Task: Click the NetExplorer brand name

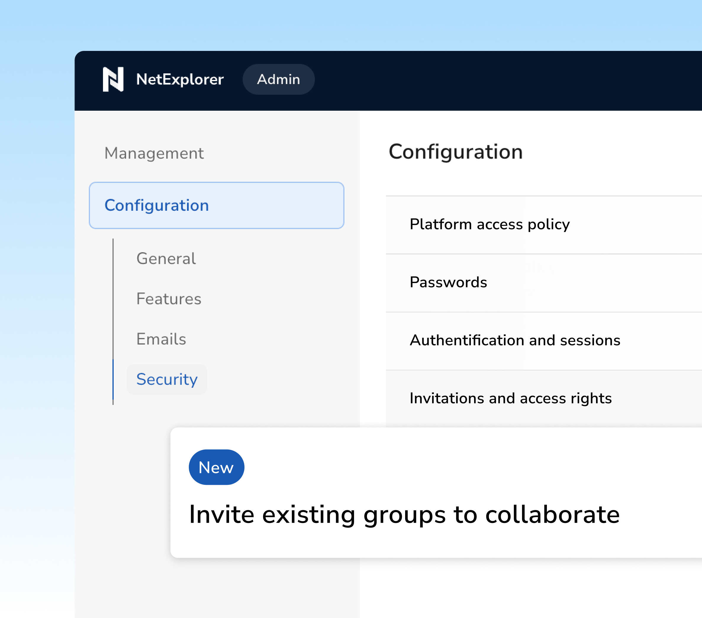Action: tap(180, 79)
